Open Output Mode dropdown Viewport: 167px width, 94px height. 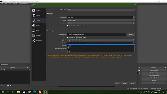click(x=101, y=10)
